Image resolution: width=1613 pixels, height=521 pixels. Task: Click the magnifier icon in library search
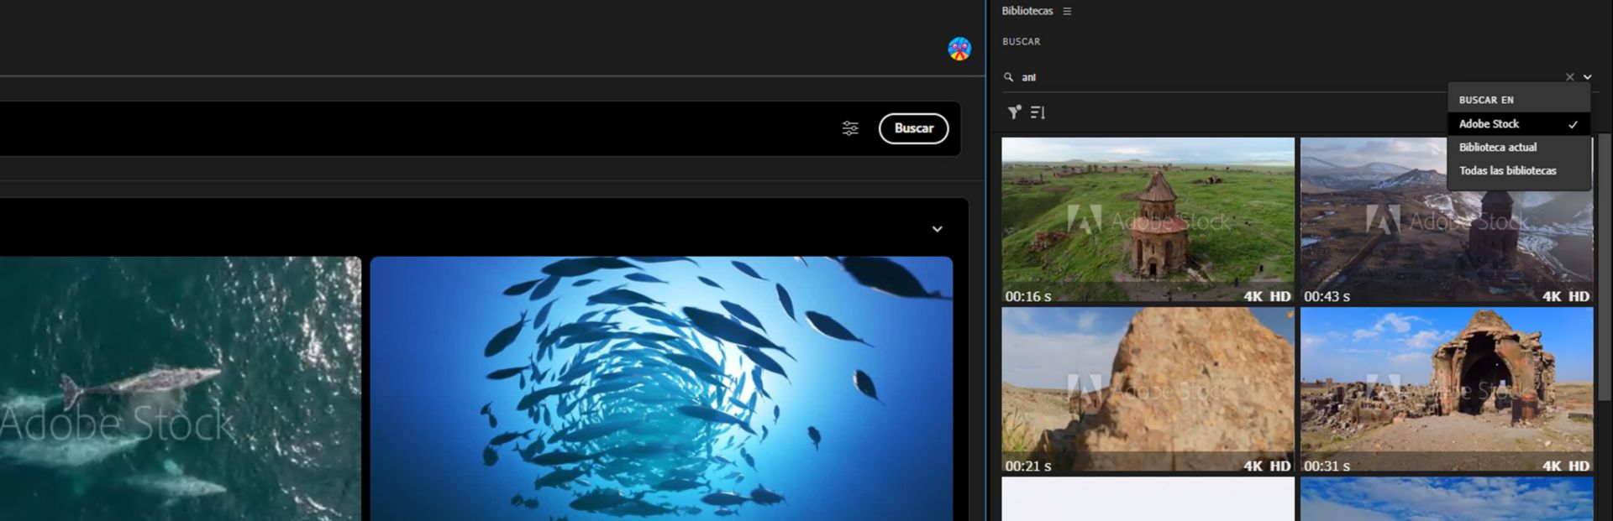1008,77
